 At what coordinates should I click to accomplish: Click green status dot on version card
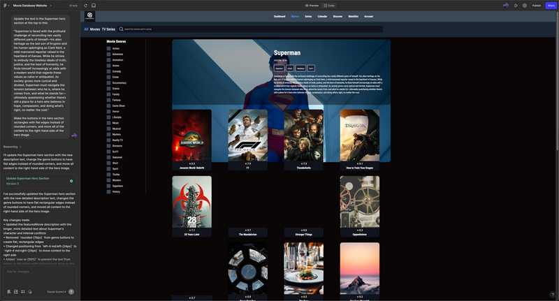click(71, 181)
